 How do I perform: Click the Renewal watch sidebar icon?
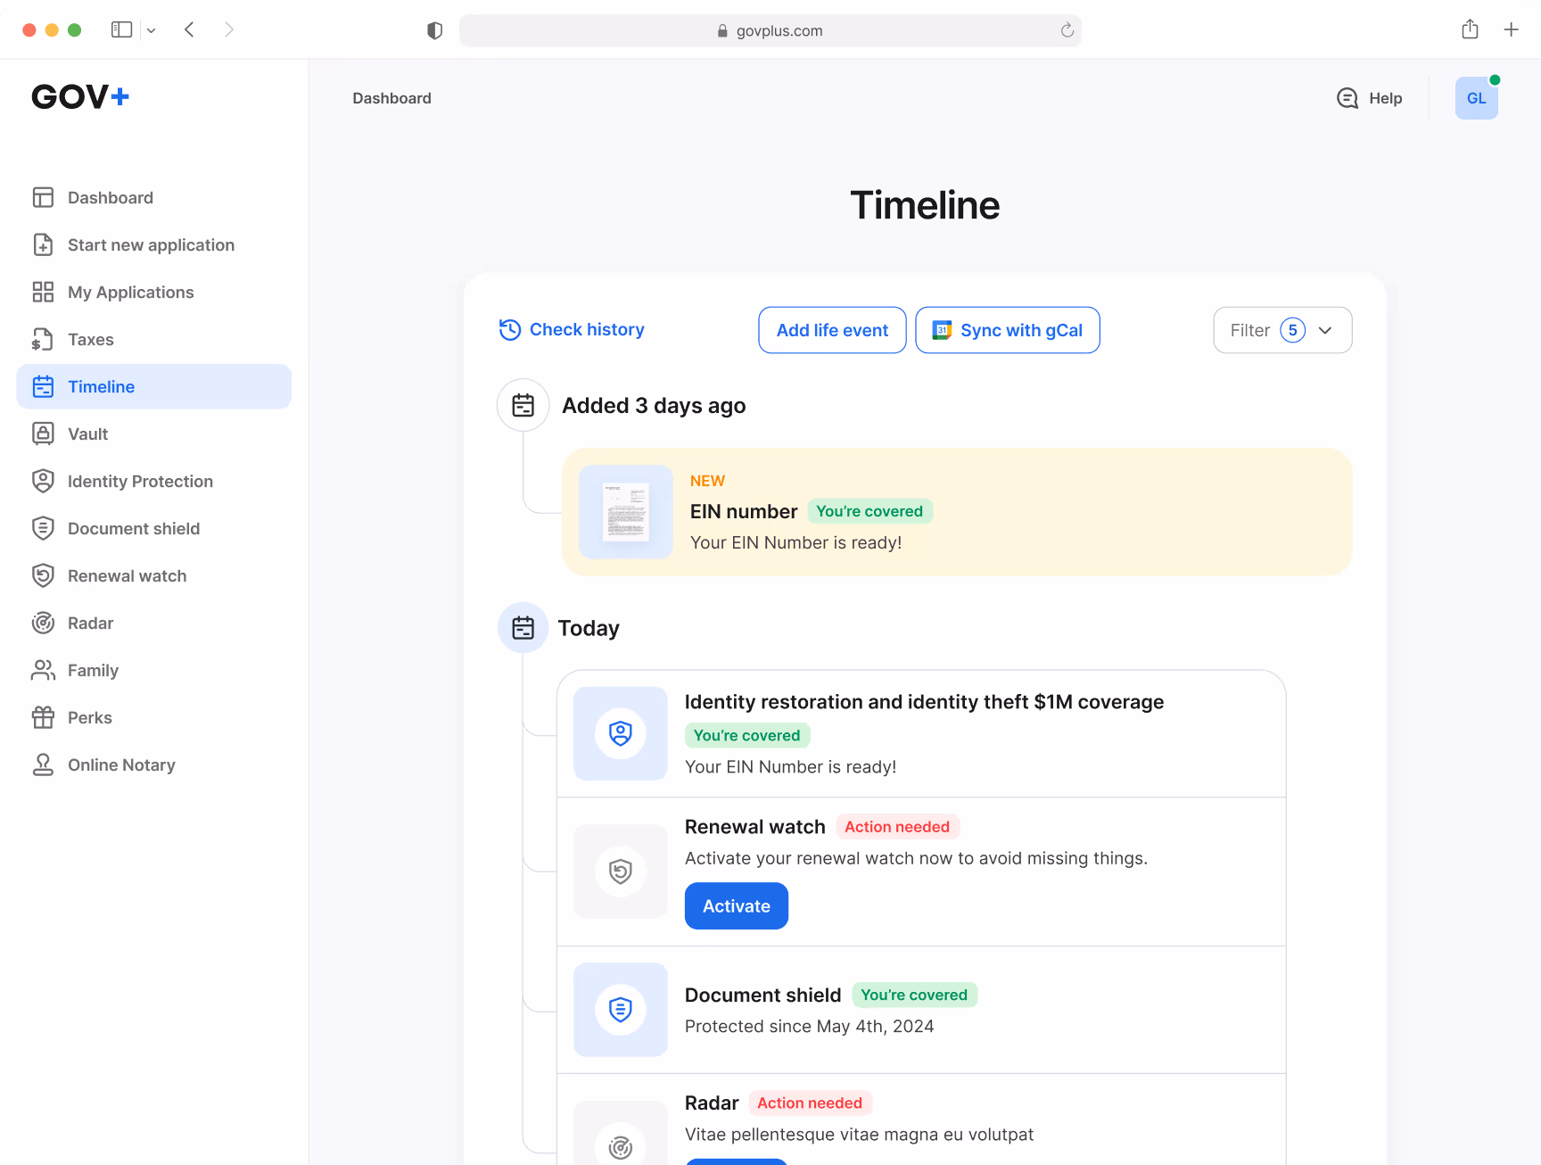(x=43, y=575)
